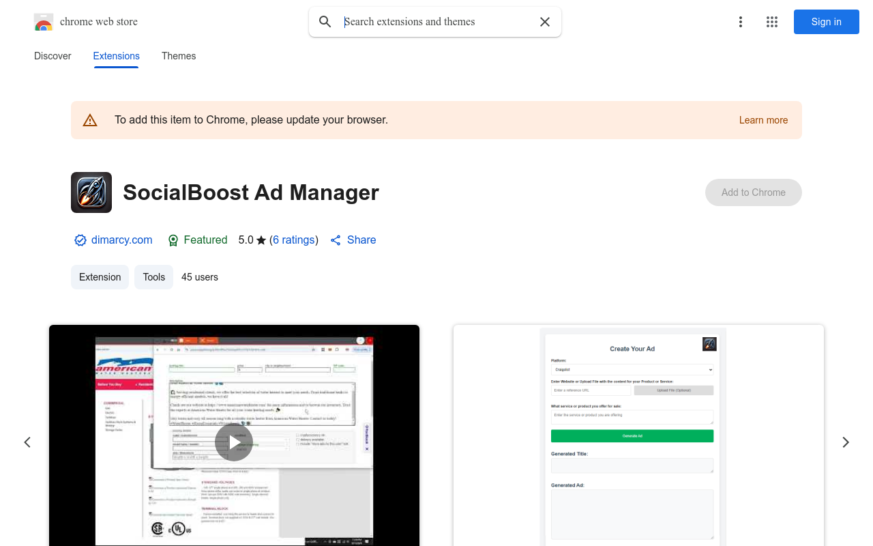
Task: Click the Share button
Action: coord(353,240)
